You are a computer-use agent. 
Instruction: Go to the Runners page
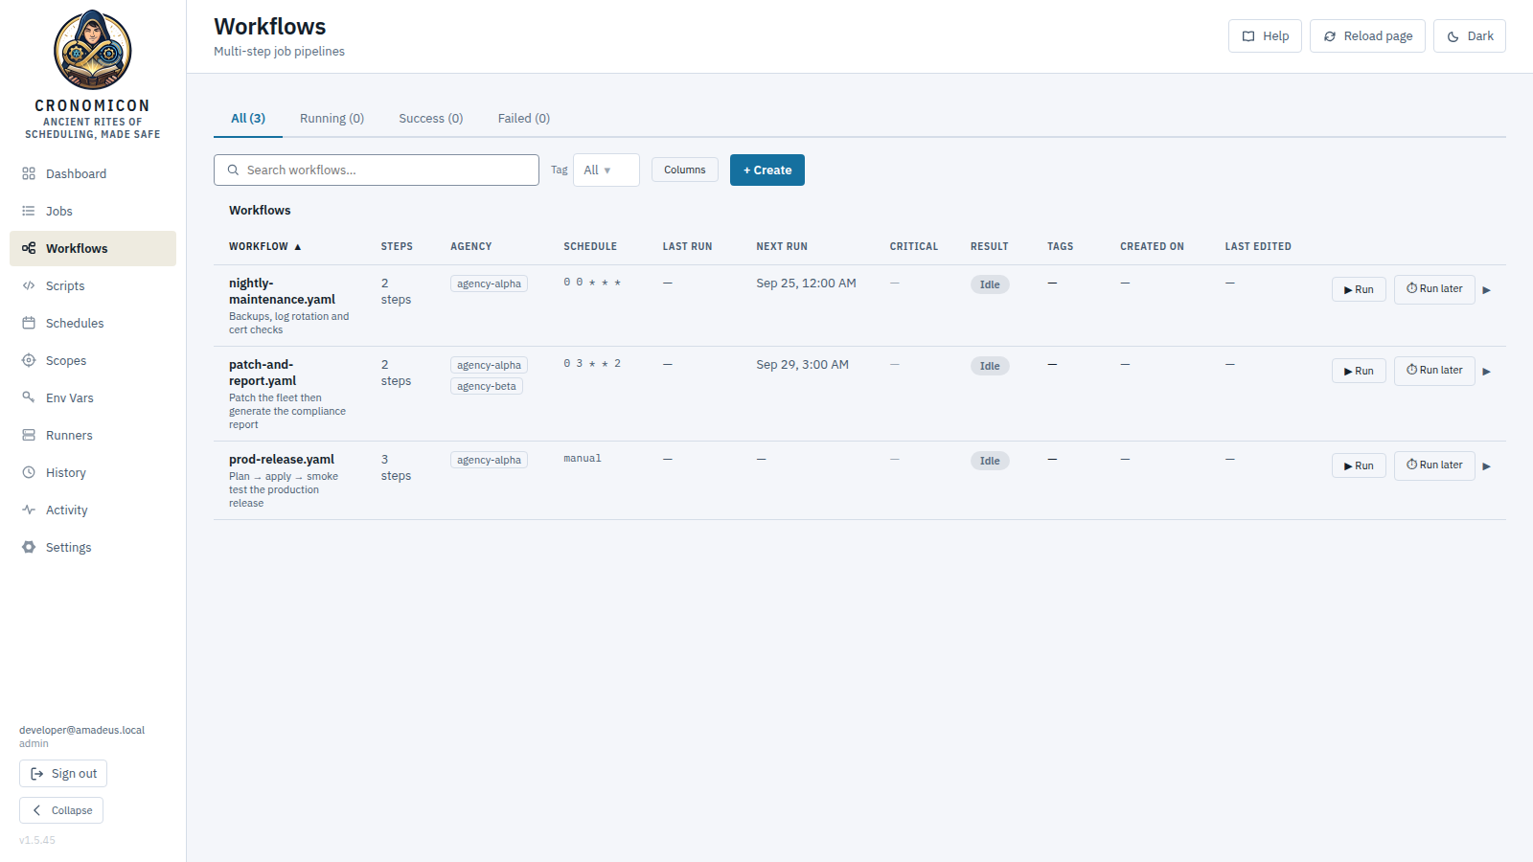tap(93, 435)
